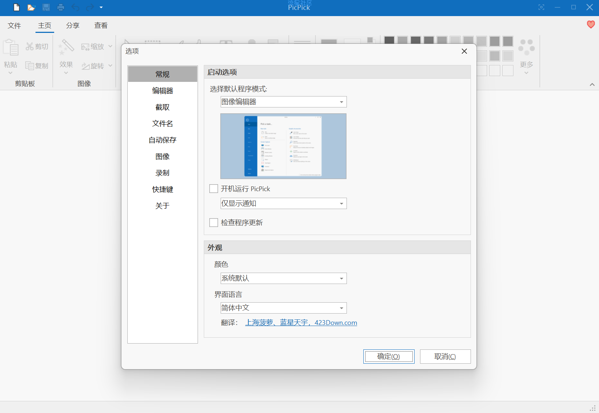599x413 pixels.
Task: Click the print icon in quick access toolbar
Action: (x=61, y=7)
